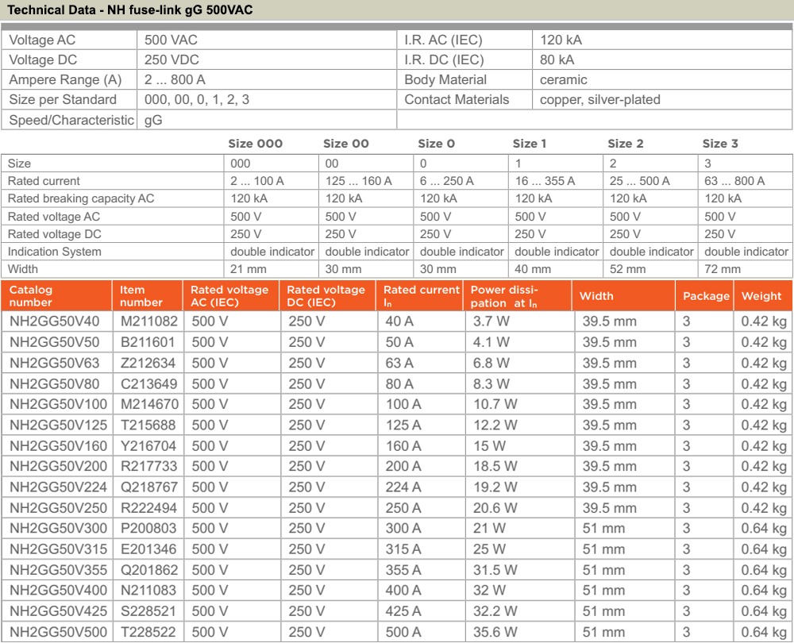Click the 'Rated breaking capacity AC' row label

81,198
